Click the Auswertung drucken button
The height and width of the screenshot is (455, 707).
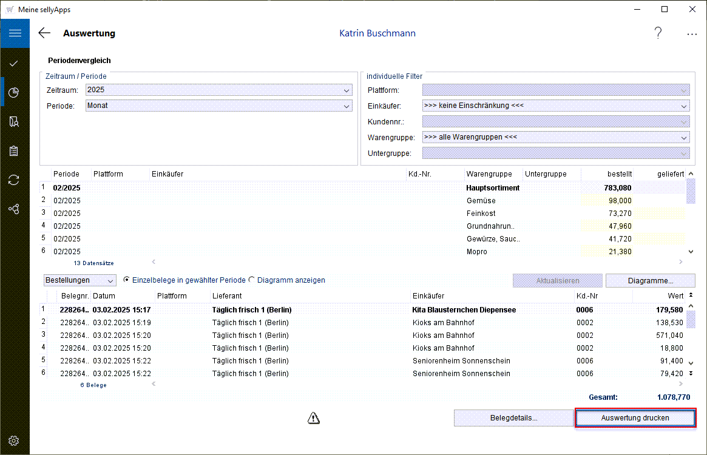[635, 418]
